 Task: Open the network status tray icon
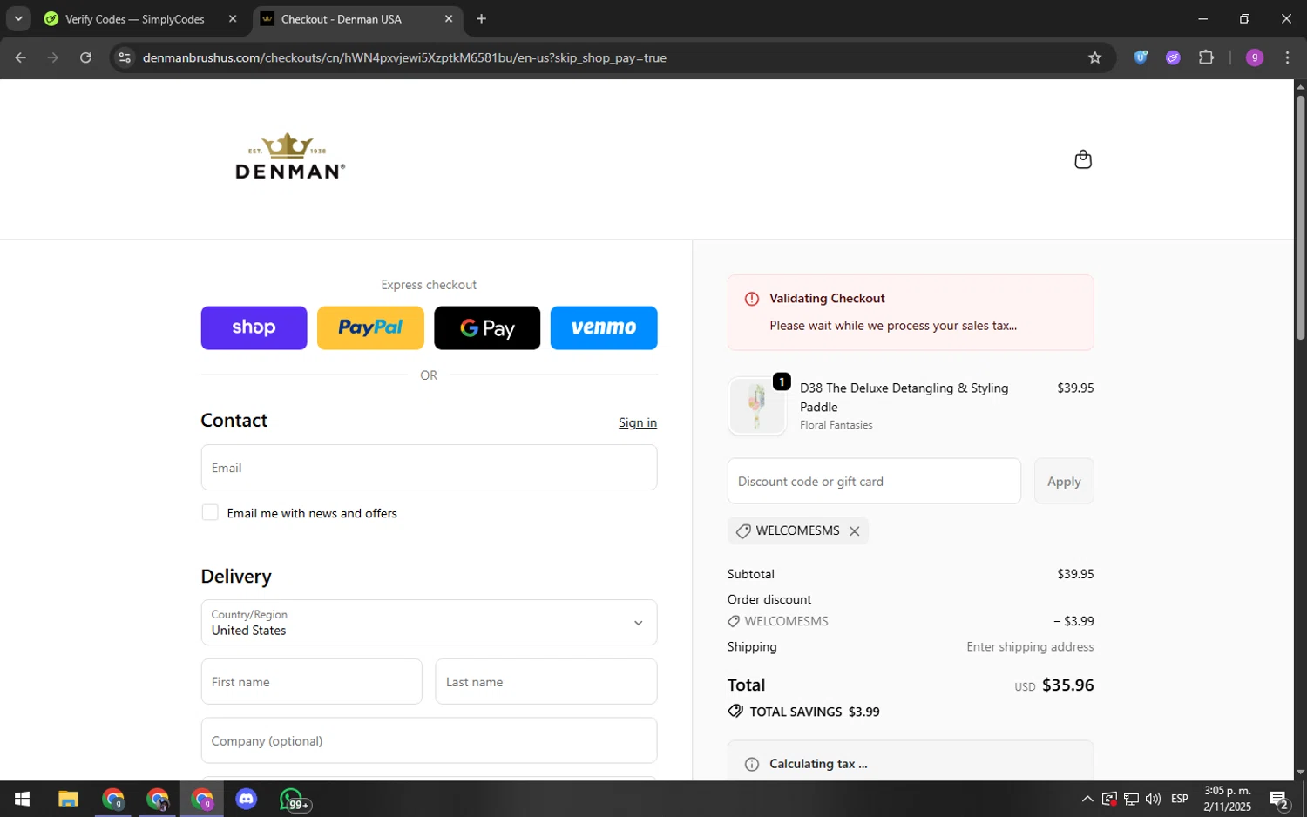[x=1131, y=799]
